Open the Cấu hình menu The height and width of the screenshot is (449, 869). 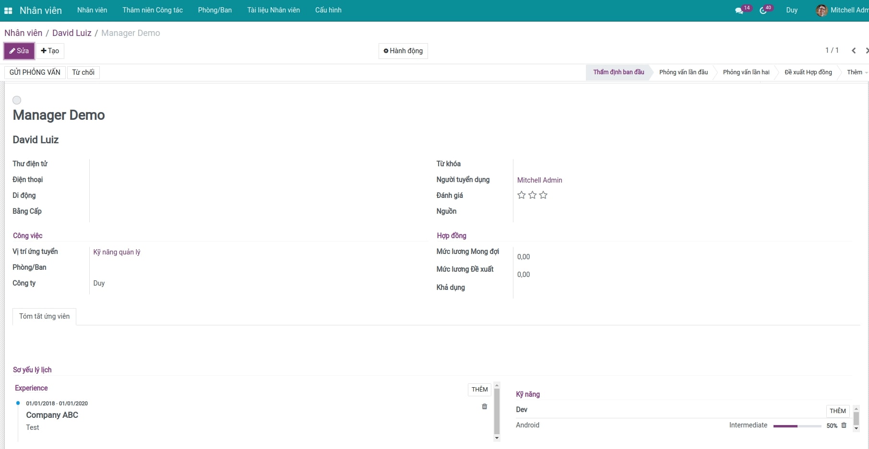pyautogui.click(x=328, y=10)
